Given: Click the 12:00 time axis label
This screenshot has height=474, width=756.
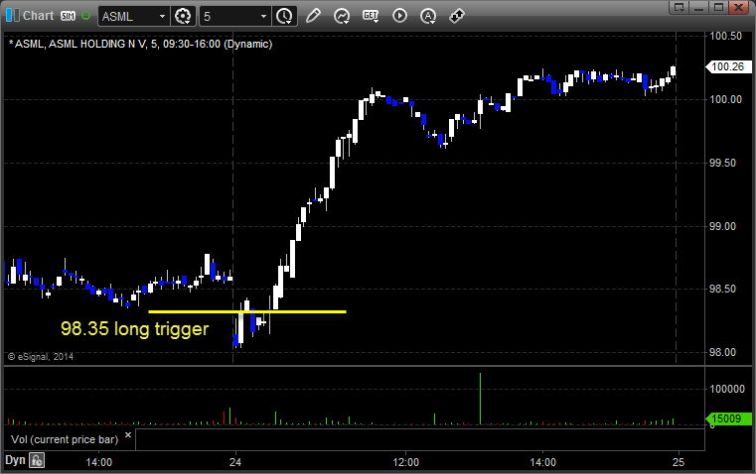Looking at the screenshot, I should pos(406,462).
